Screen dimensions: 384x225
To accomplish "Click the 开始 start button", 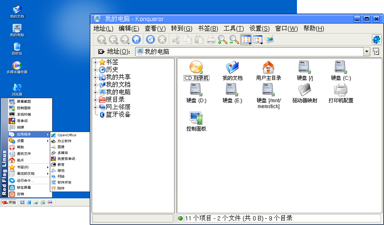I will [9, 202].
